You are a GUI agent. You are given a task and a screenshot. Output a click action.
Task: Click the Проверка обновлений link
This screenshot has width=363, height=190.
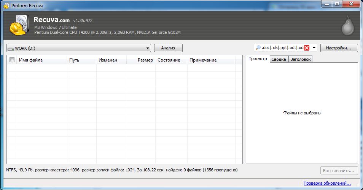(327, 184)
